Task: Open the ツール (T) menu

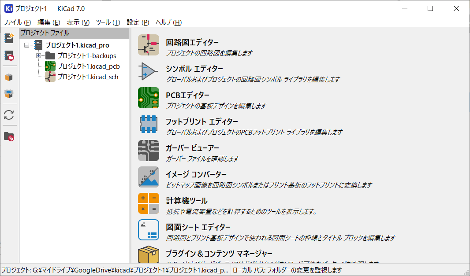Action: pyautogui.click(x=108, y=22)
